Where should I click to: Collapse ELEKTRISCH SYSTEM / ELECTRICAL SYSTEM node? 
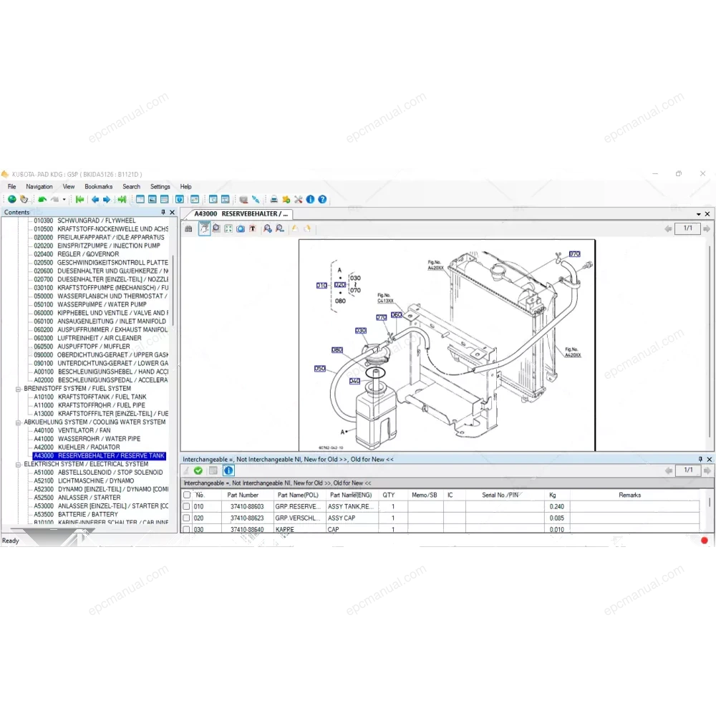[x=19, y=465]
